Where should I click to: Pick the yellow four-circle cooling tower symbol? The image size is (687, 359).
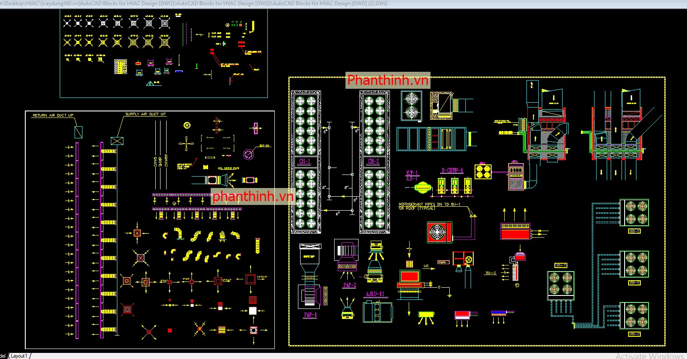click(x=483, y=171)
